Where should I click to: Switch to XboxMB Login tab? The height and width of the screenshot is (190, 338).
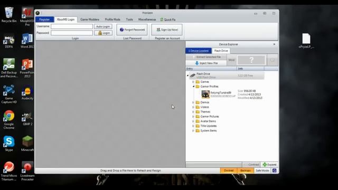tap(65, 20)
